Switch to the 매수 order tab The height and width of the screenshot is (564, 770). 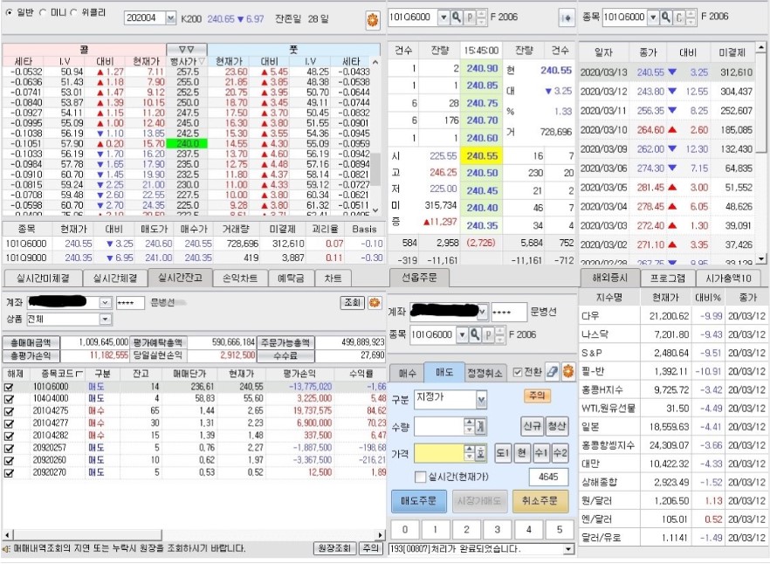(x=405, y=373)
